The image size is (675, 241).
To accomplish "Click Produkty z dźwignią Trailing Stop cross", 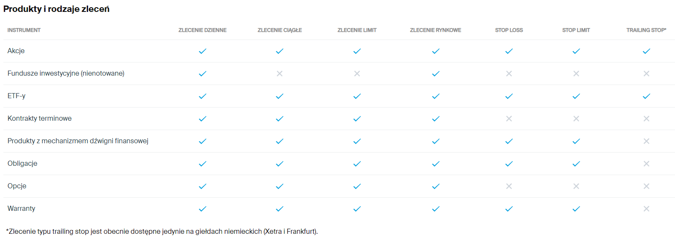I will 646,141.
